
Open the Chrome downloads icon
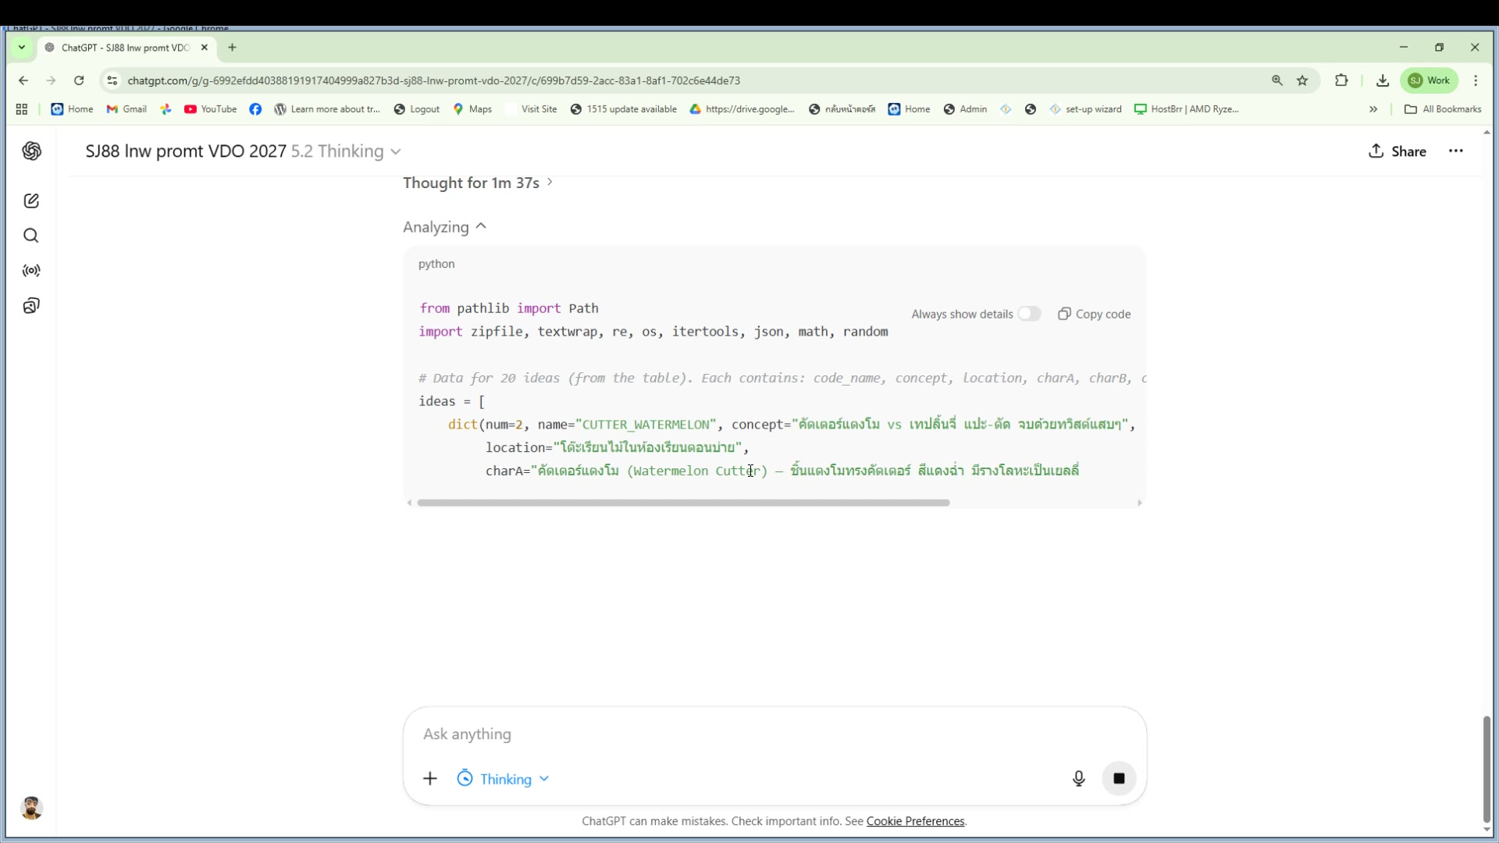(x=1382, y=80)
